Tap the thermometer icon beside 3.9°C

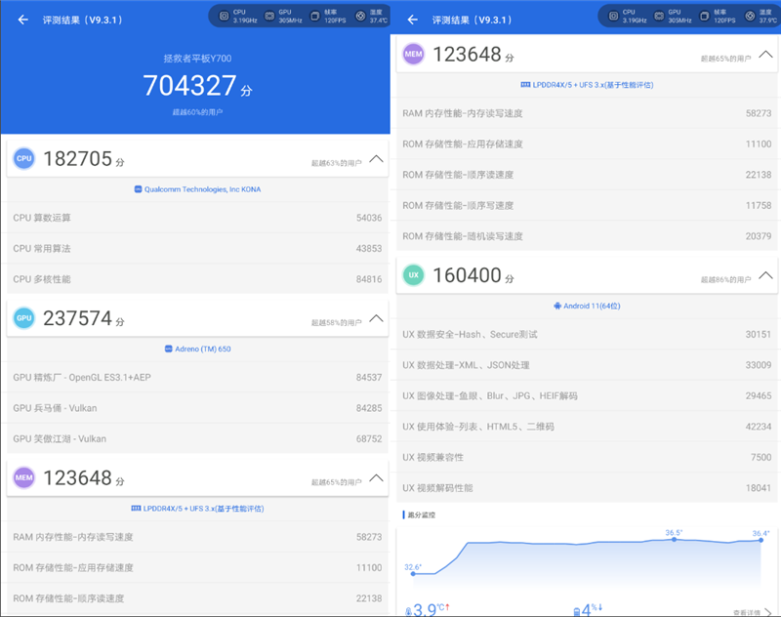(408, 611)
